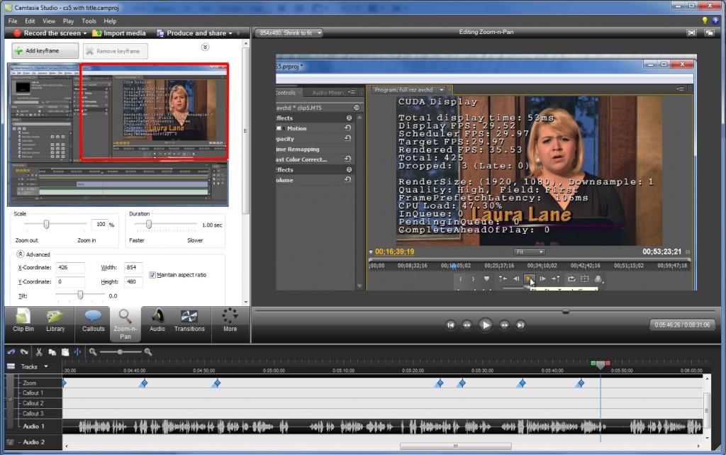Screen dimensions: 726x455
Task: Click the Tilt slider handle
Action: 80,295
